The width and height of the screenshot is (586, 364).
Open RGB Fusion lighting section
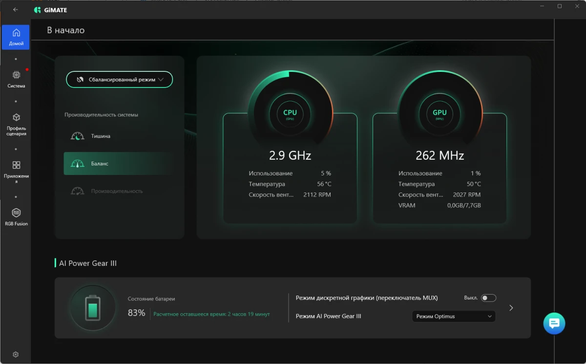(x=16, y=217)
